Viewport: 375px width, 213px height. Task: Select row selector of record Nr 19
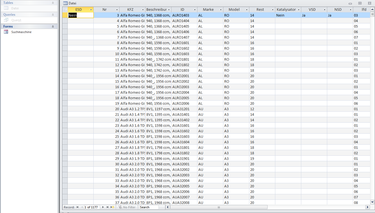pos(65,104)
